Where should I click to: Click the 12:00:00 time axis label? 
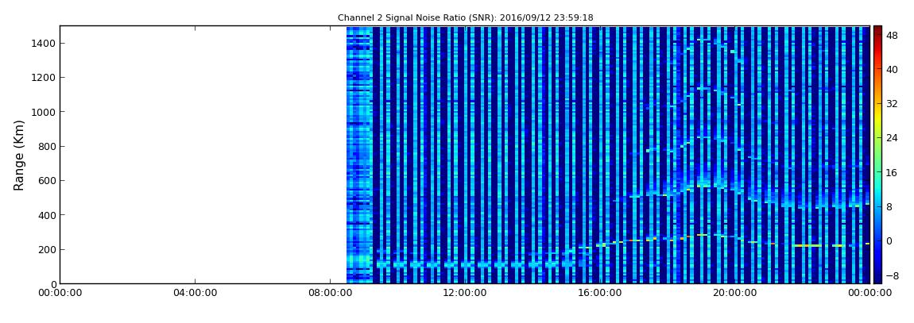tap(465, 294)
